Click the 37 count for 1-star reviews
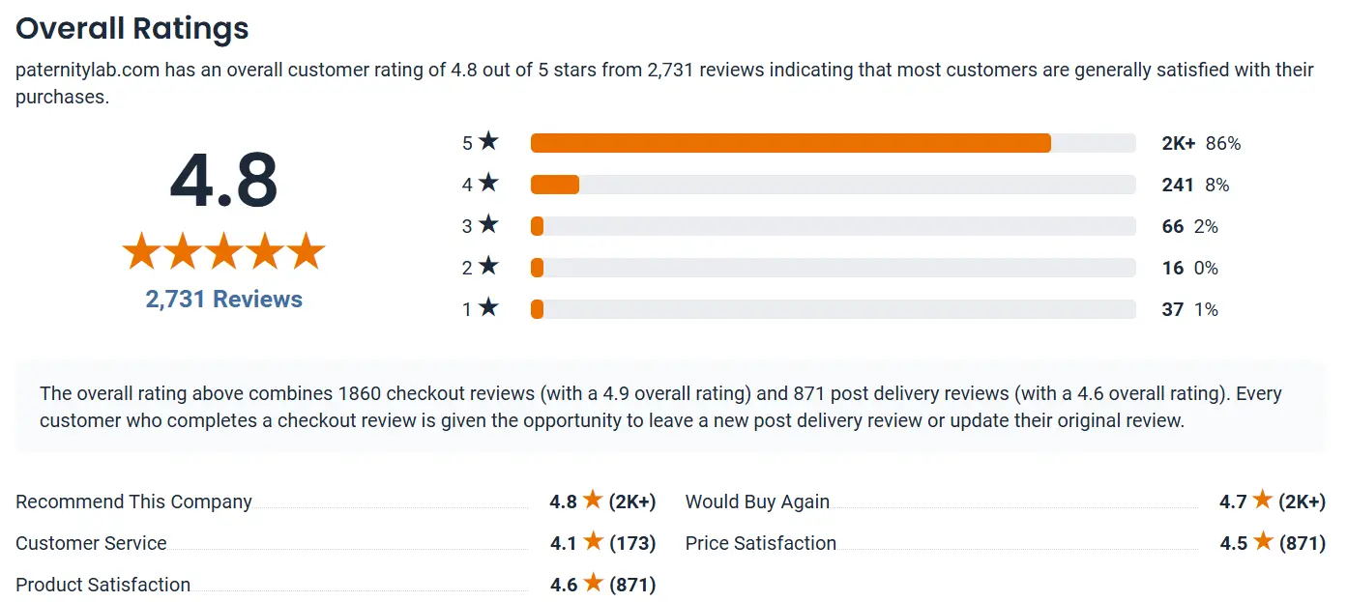Viewport: 1347px width, 602px height. click(1173, 309)
